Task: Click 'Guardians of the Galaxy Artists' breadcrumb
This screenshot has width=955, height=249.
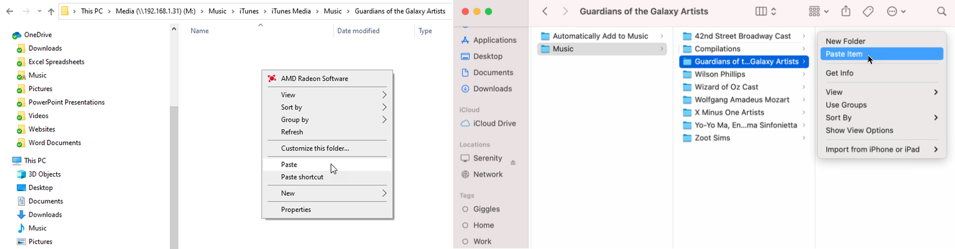Action: coord(400,11)
